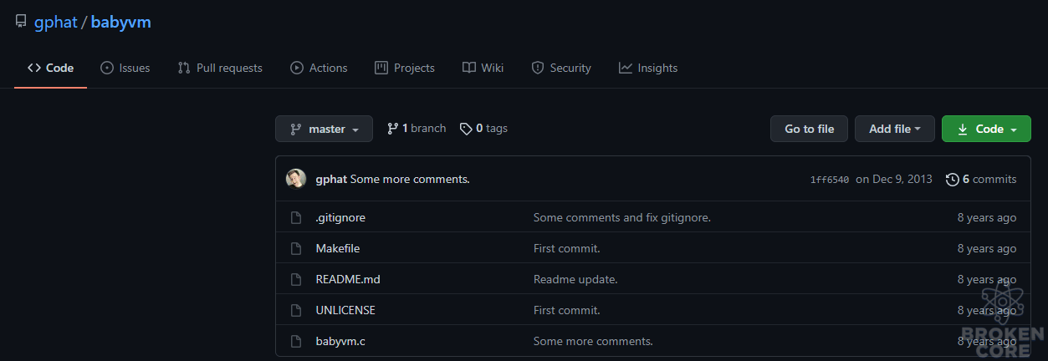Click '8 years ago' in Makefile row
Viewport: 1048px width, 361px height.
pyautogui.click(x=987, y=248)
